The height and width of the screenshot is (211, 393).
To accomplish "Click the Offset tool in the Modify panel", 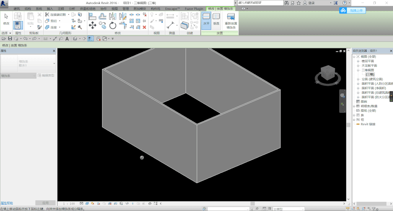I will tap(103, 16).
